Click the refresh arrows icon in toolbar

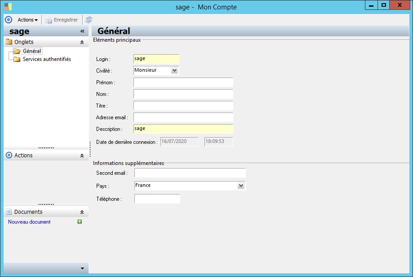pyautogui.click(x=89, y=20)
